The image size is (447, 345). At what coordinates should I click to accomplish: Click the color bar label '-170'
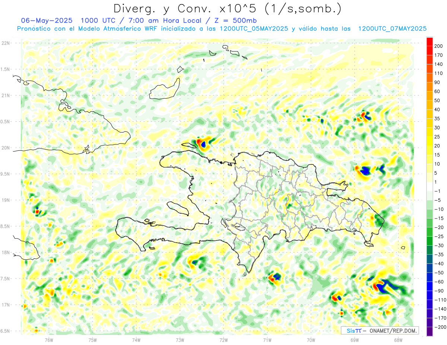click(440, 318)
